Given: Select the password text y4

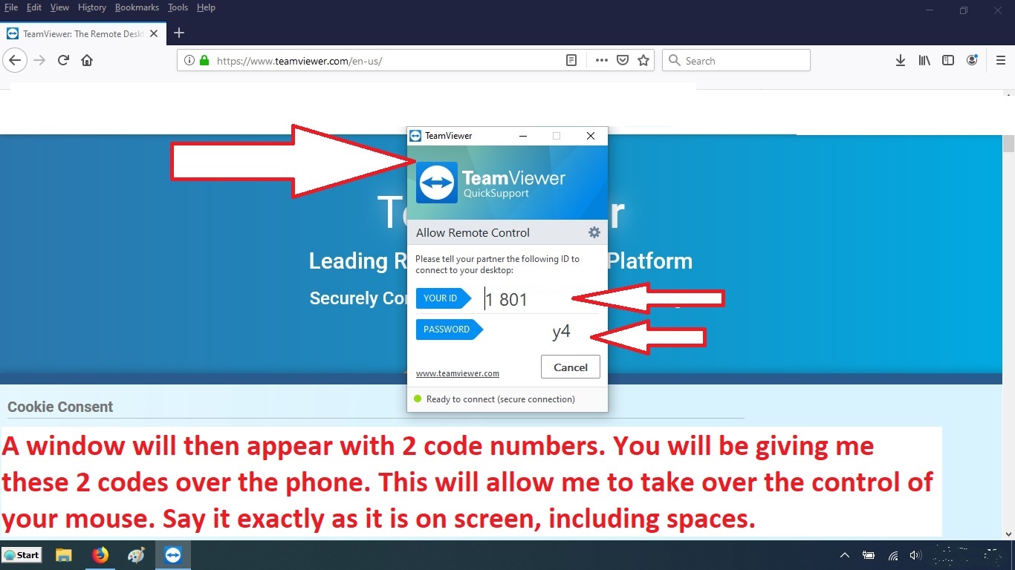Looking at the screenshot, I should [562, 331].
